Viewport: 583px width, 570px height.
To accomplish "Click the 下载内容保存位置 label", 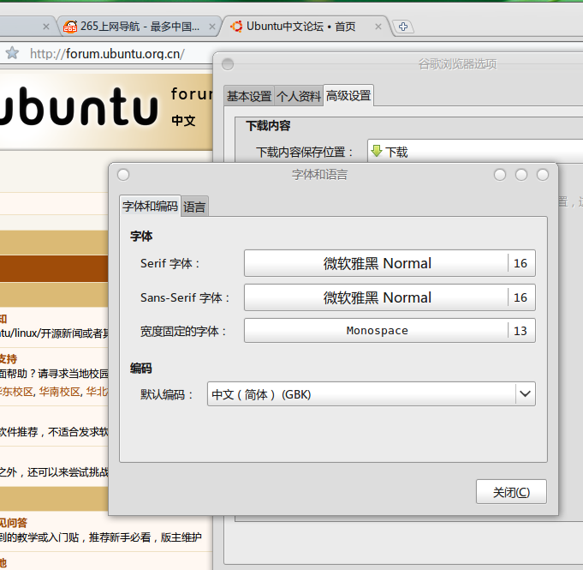I will pos(304,152).
